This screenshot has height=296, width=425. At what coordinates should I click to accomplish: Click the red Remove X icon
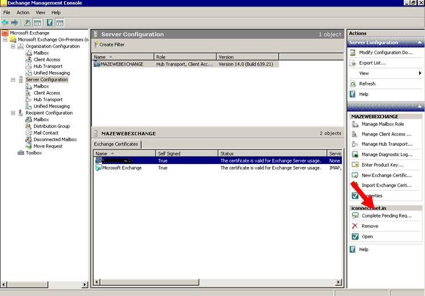pyautogui.click(x=355, y=226)
